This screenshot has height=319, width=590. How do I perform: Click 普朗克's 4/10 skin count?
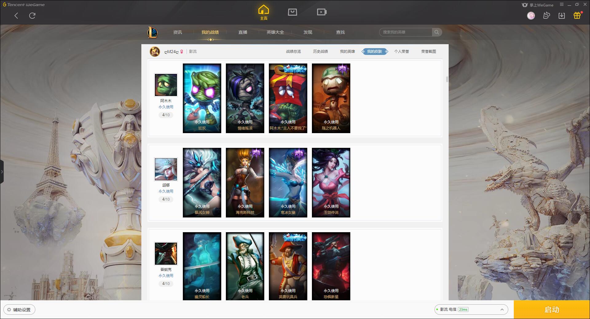(166, 284)
